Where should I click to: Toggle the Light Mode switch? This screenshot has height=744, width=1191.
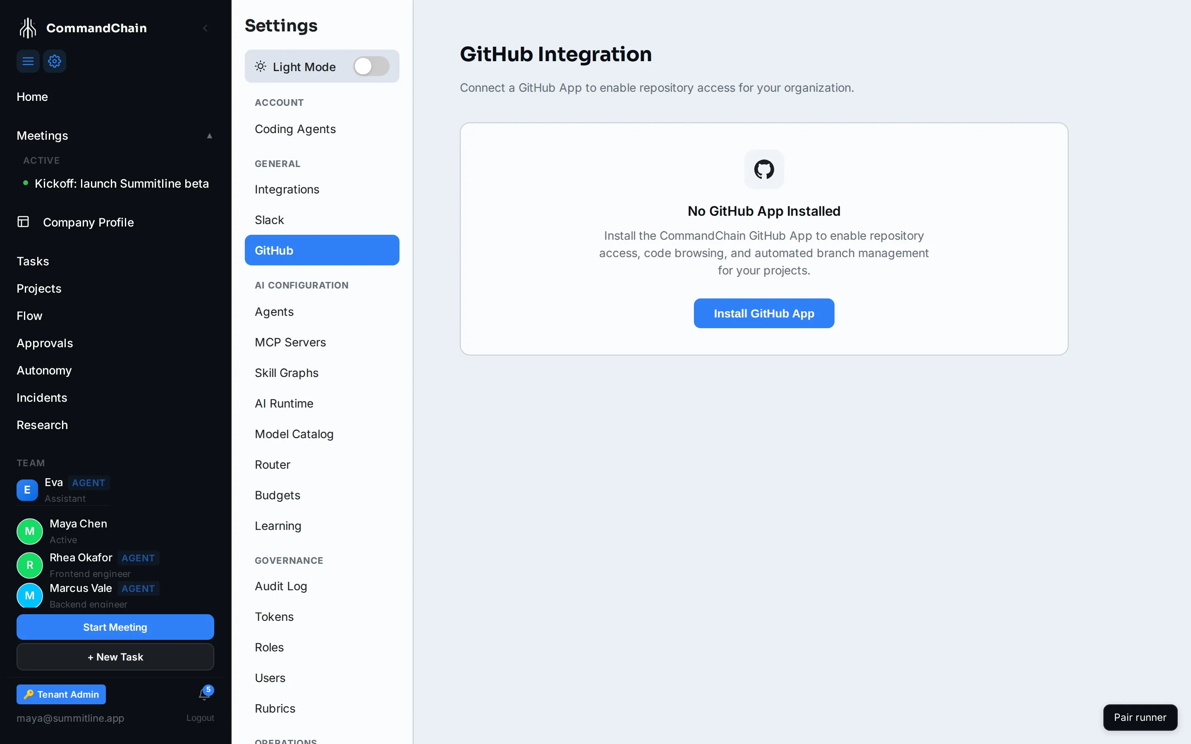[x=371, y=67]
